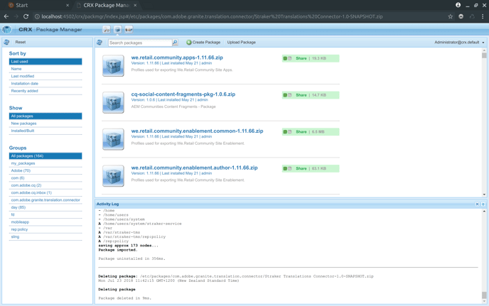
Task: Open we.retail.community.apps-1.11.66.zip package
Action: (177, 58)
